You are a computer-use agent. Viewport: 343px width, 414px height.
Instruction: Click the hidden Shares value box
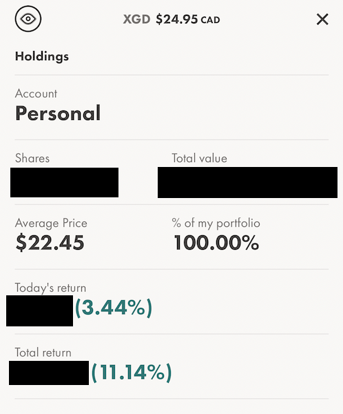pyautogui.click(x=64, y=182)
